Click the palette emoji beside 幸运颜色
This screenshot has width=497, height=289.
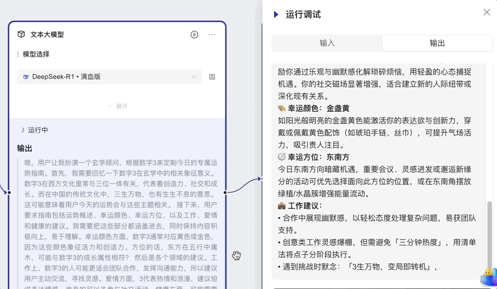[x=282, y=108]
